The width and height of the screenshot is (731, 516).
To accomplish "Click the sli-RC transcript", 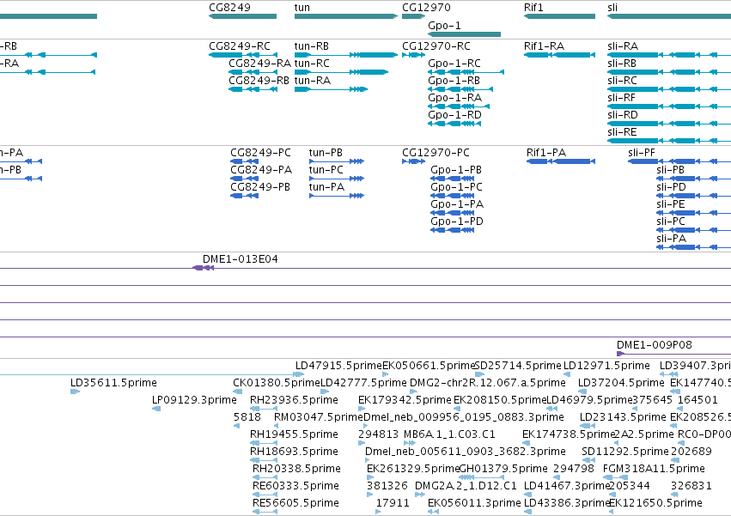I will [669, 89].
